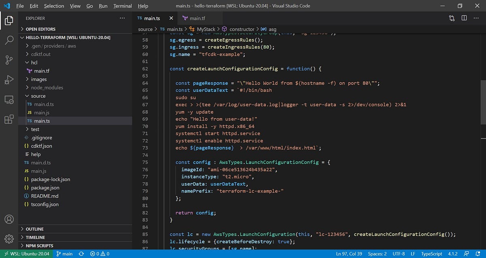
Task: Open notifications bell in status bar
Action: (478, 254)
